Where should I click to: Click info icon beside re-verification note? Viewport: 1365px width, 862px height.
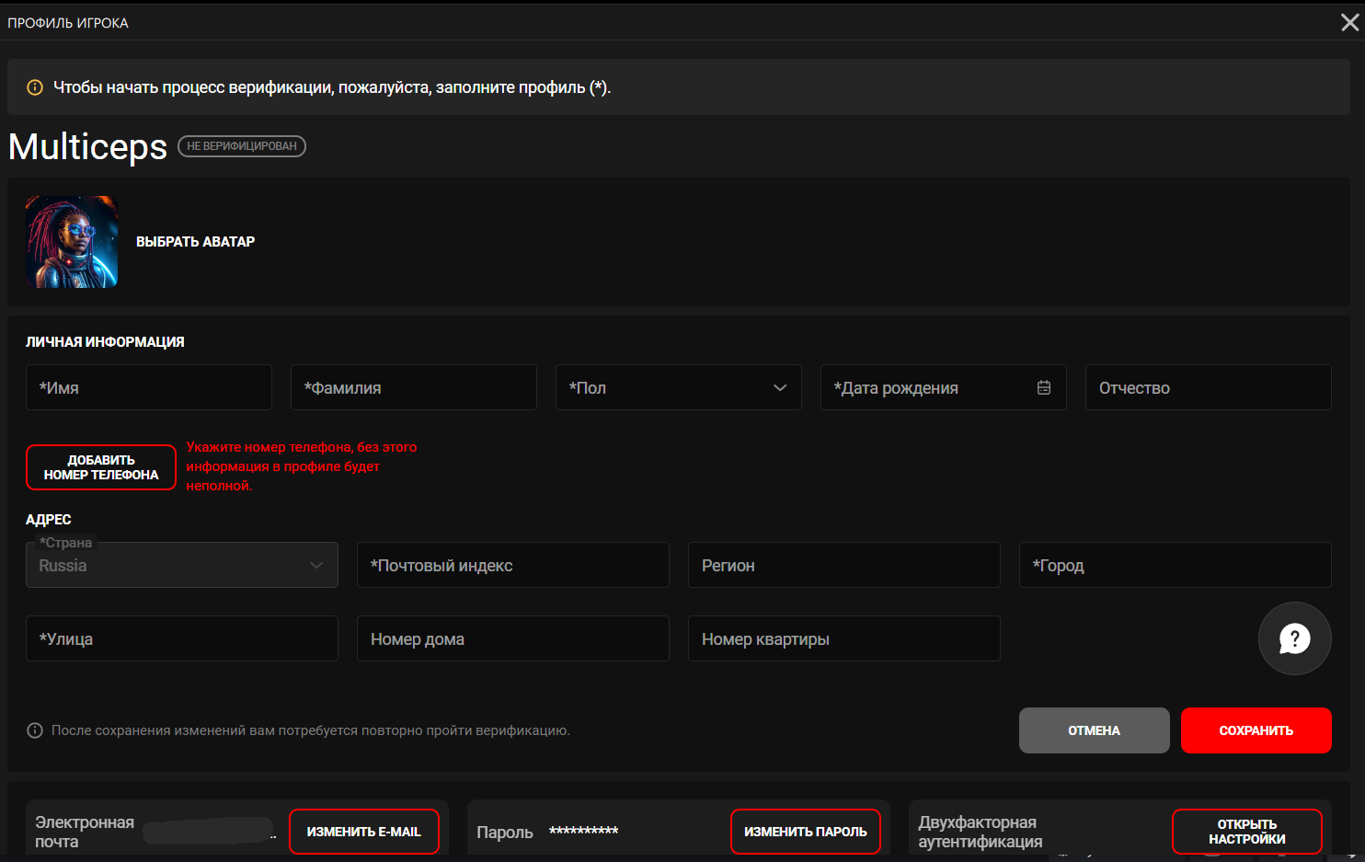[x=35, y=730]
